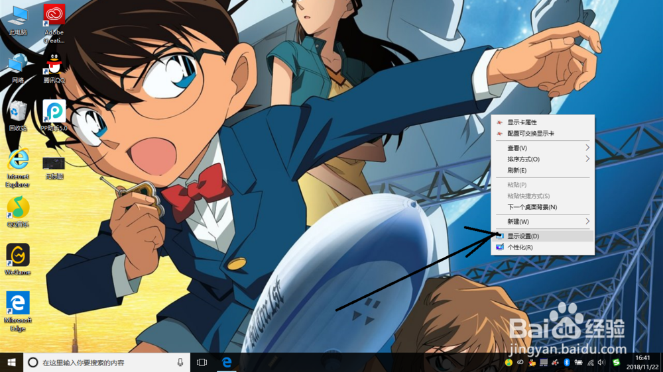Image resolution: width=663 pixels, height=372 pixels.
Task: Choose 下一个桌面背景(N) in the menu
Action: (542, 207)
